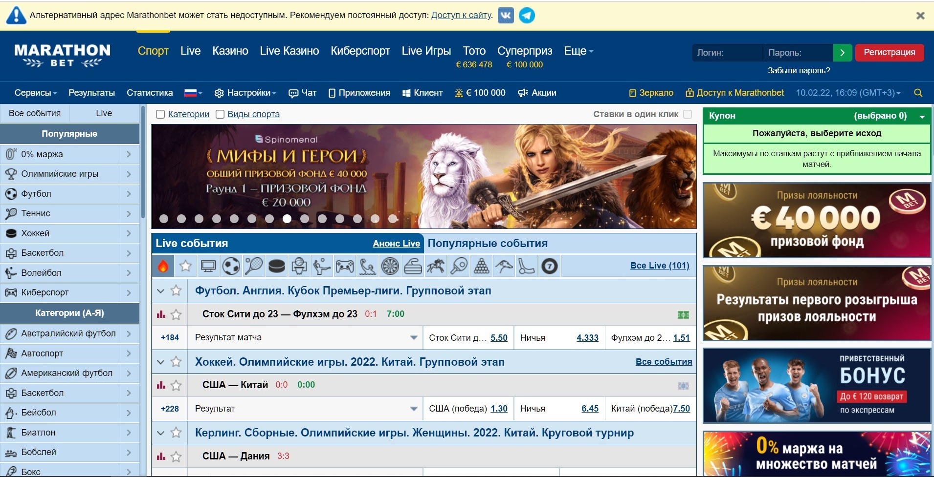Viewport: 934px width, 477px height.
Task: Open the site search magnifier
Action: coord(918,93)
